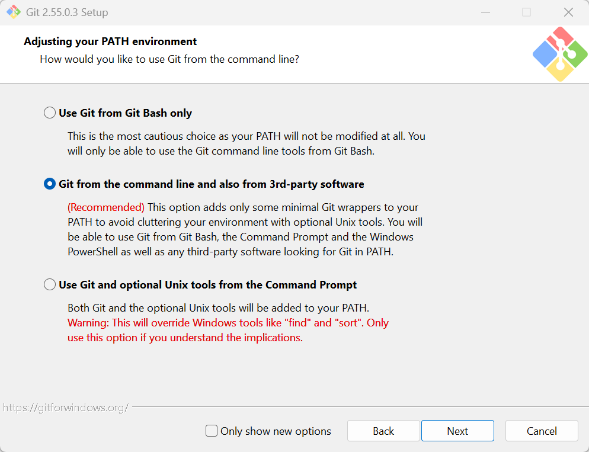The image size is (589, 452).
Task: Click the Git icon in the title bar
Action: [14, 12]
